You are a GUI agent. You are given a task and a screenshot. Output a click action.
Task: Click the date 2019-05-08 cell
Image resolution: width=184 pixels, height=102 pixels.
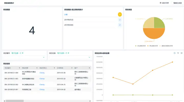click(61, 73)
